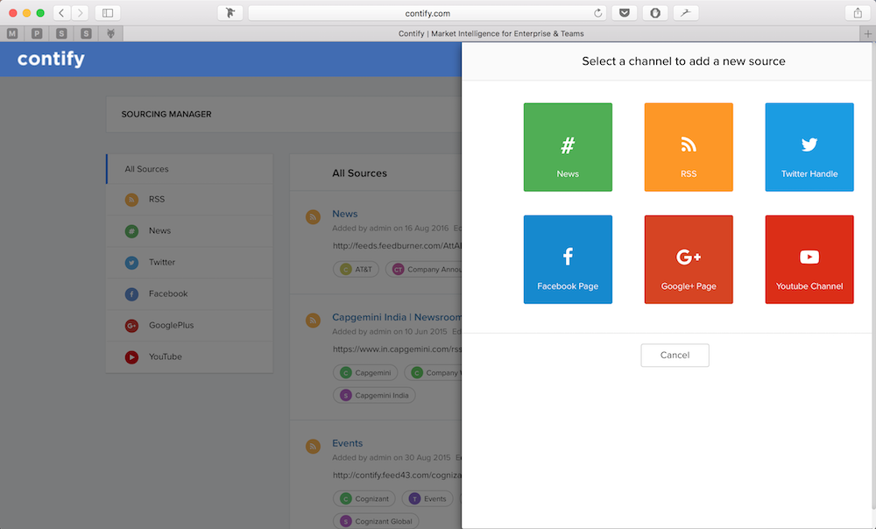
Task: Open All Sources in the sidebar
Action: pyautogui.click(x=147, y=169)
